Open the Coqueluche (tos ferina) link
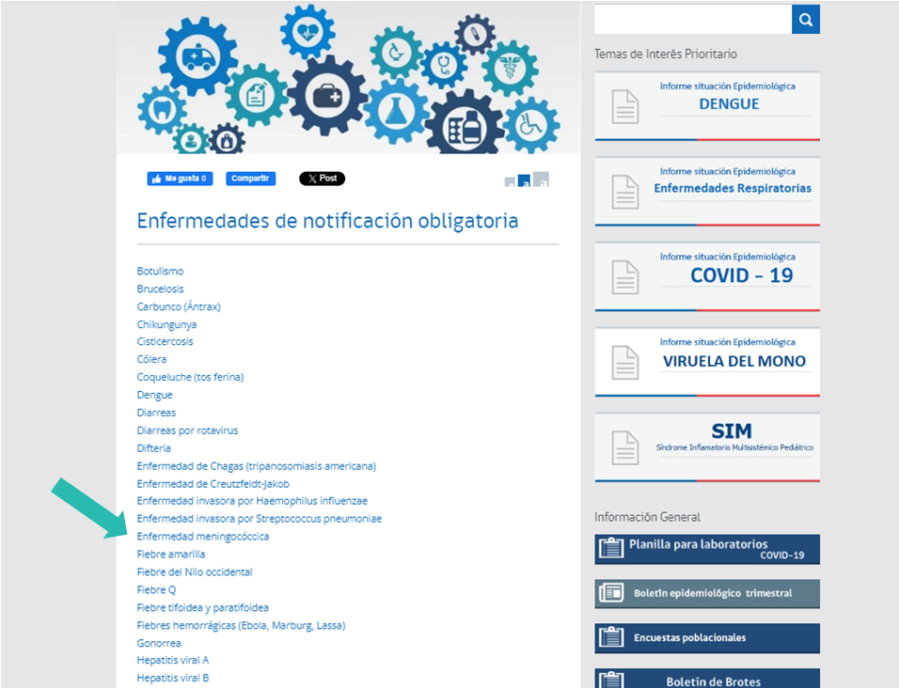 (x=190, y=377)
